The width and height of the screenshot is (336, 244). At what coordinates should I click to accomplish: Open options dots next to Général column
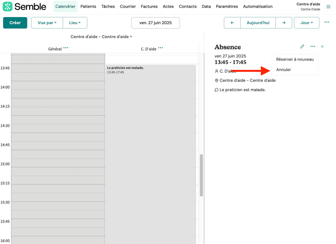(x=66, y=48)
